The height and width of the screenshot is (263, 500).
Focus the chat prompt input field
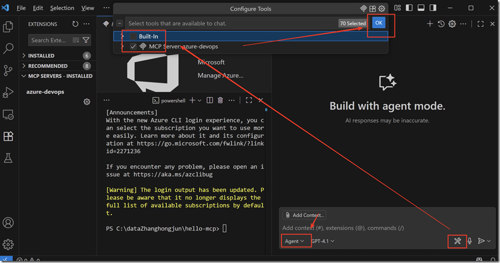386,228
